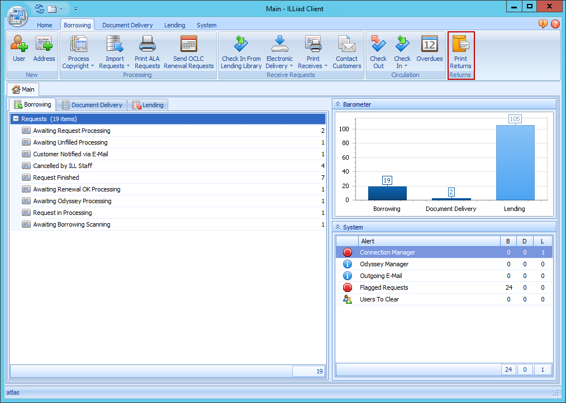566x403 pixels.
Task: Add a new Address
Action: tap(44, 50)
